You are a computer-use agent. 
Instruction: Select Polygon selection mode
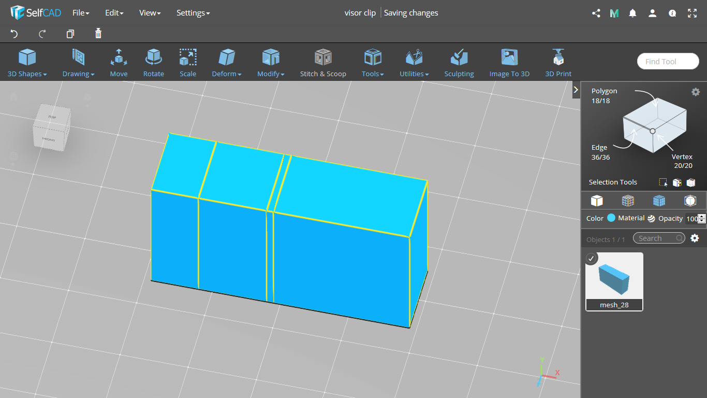(x=605, y=95)
